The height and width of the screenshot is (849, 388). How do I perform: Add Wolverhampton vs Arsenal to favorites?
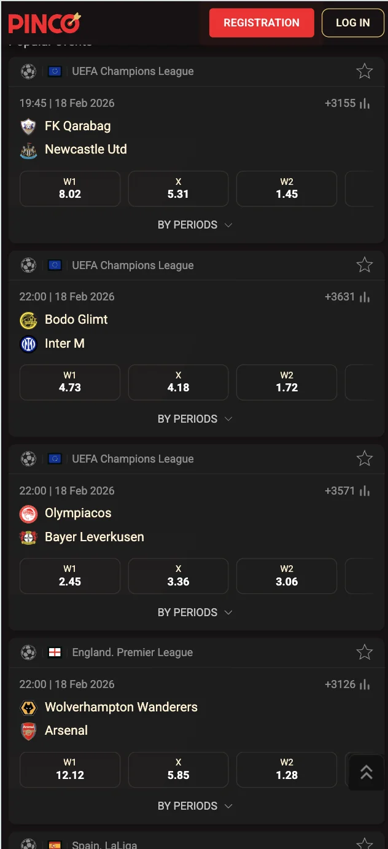pyautogui.click(x=365, y=652)
